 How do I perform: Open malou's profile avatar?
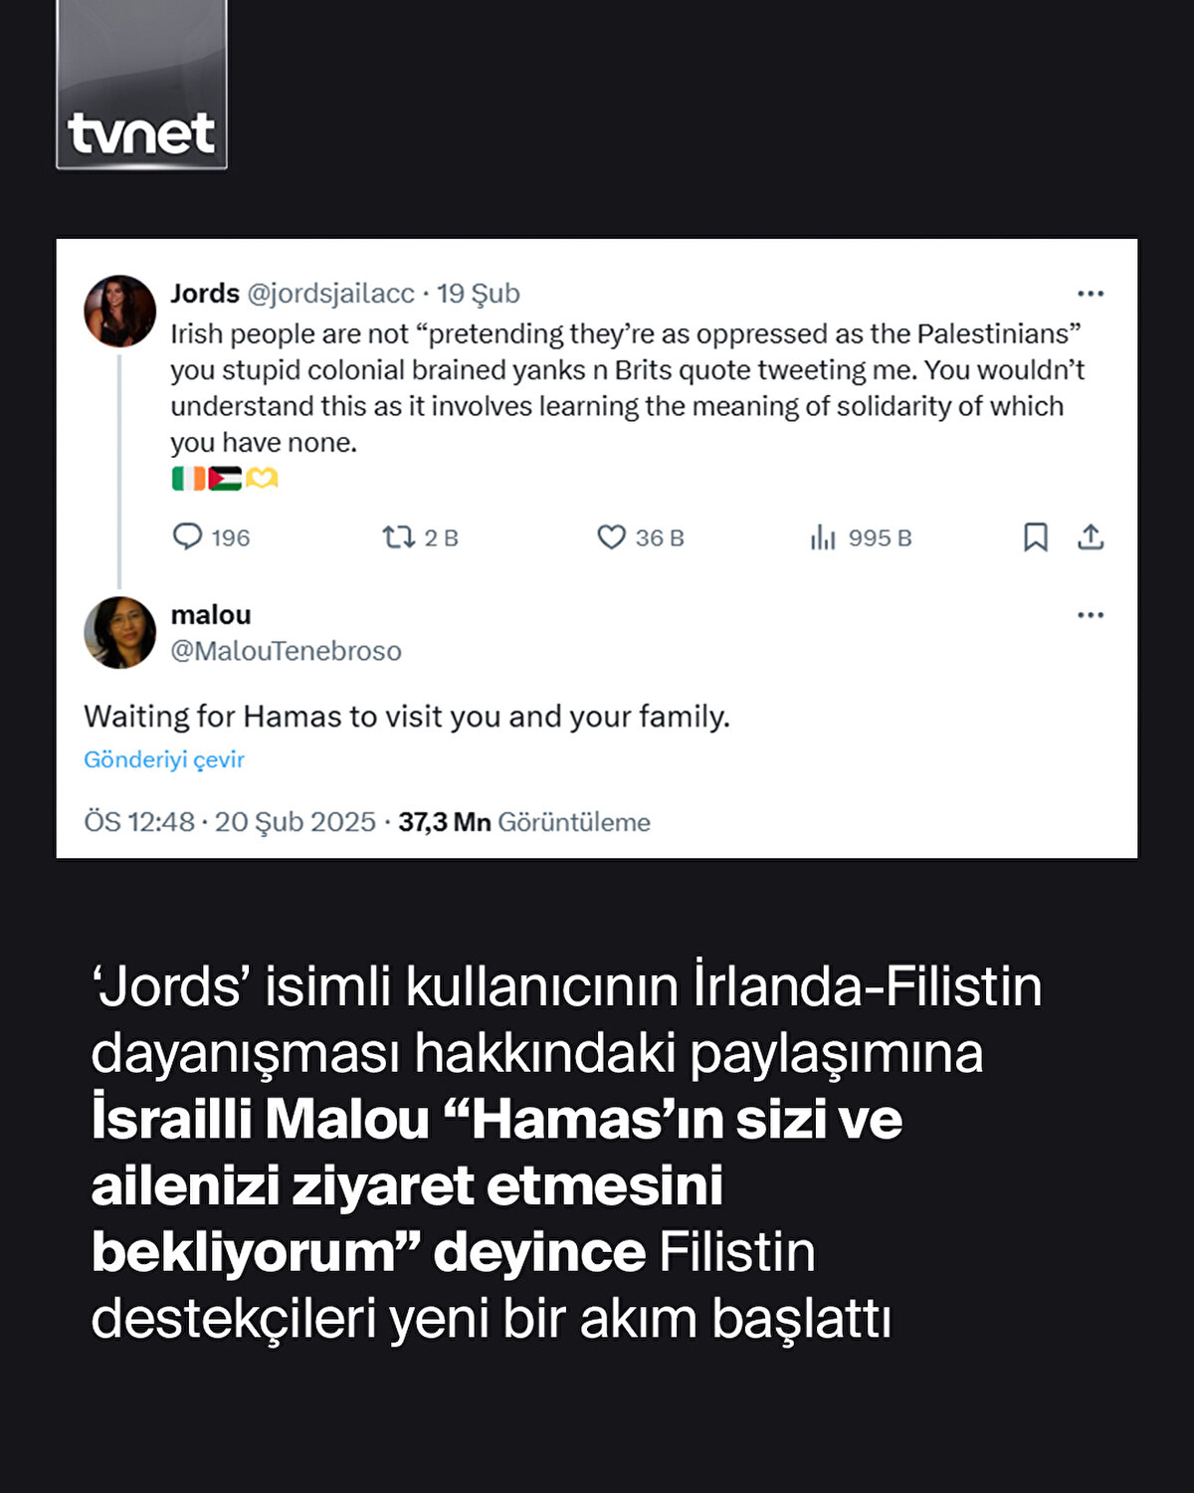click(120, 633)
